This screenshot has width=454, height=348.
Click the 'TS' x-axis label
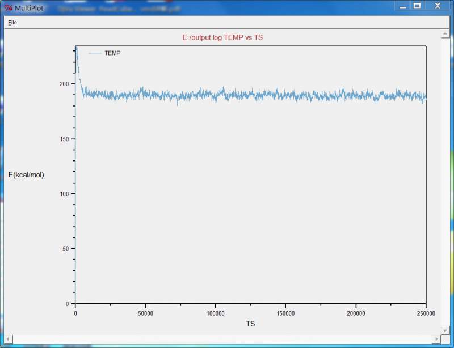click(250, 324)
